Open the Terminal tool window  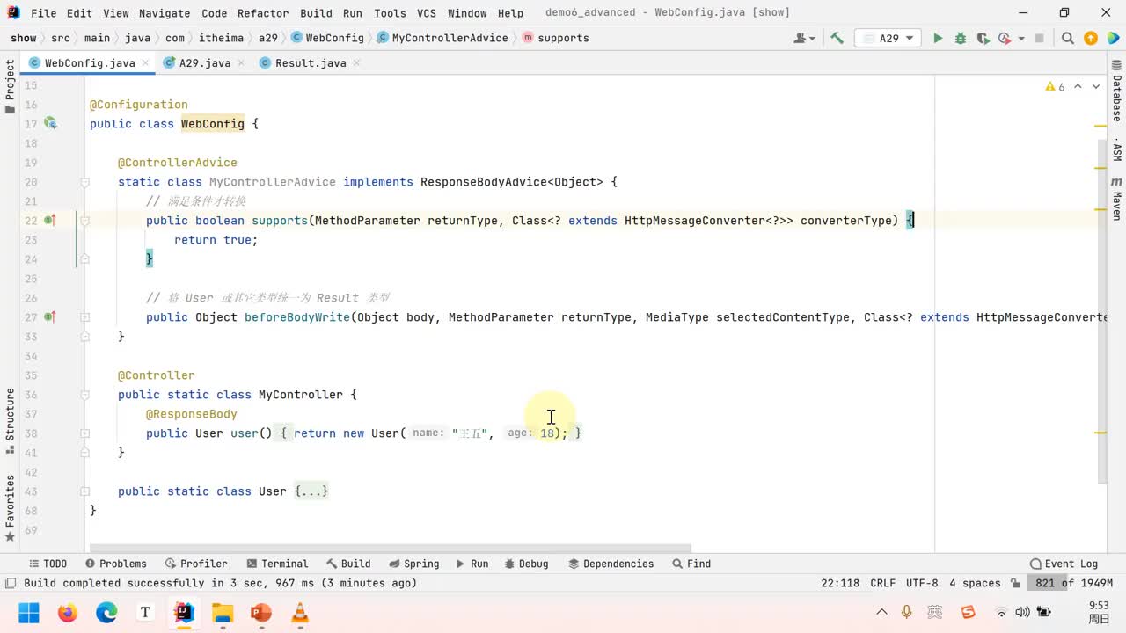point(276,564)
